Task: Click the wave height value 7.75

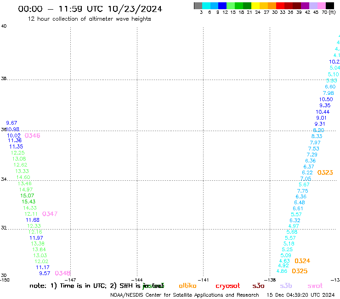Action: click(x=302, y=191)
